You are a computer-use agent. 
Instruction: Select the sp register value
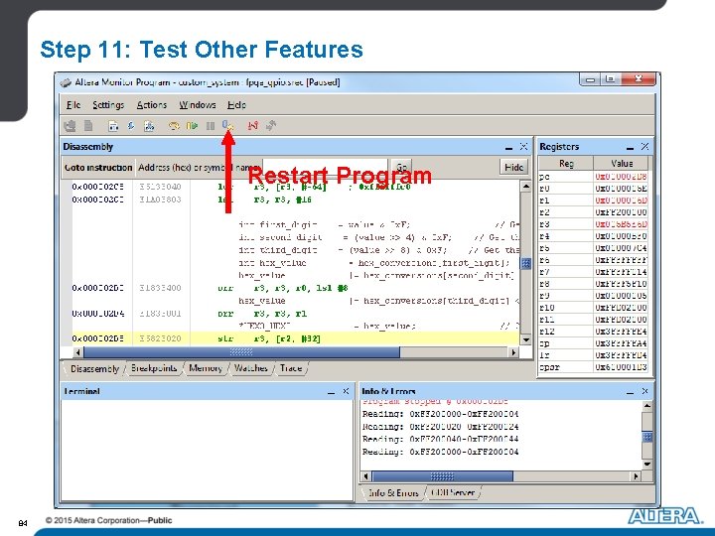tap(621, 343)
